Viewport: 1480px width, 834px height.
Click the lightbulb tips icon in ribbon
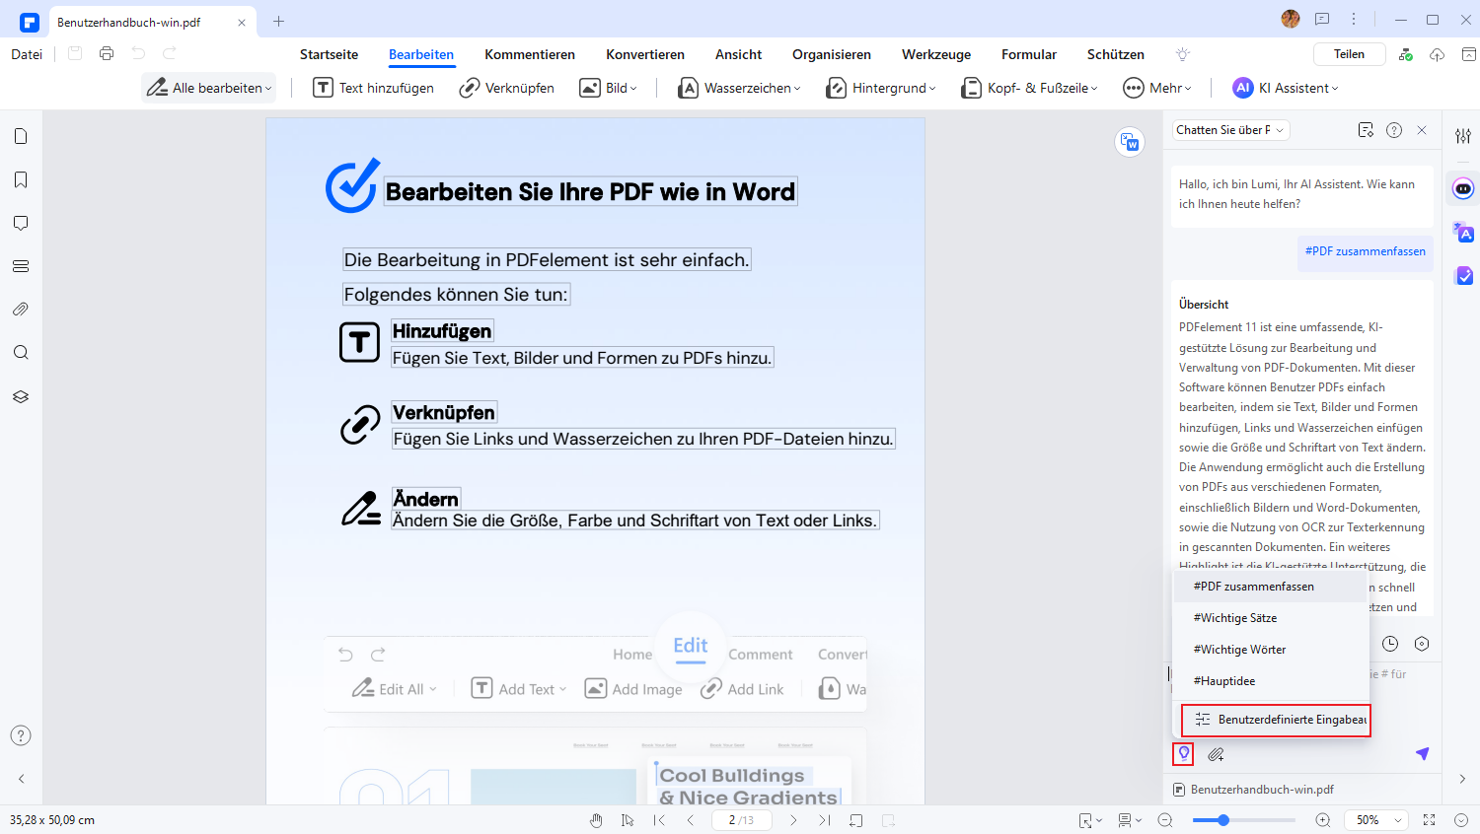point(1183,54)
